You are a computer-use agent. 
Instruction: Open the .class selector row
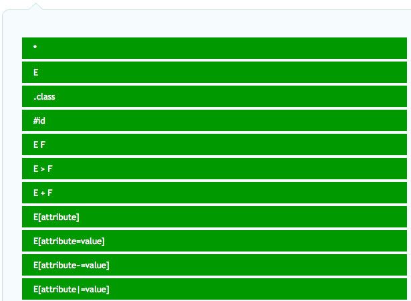214,96
